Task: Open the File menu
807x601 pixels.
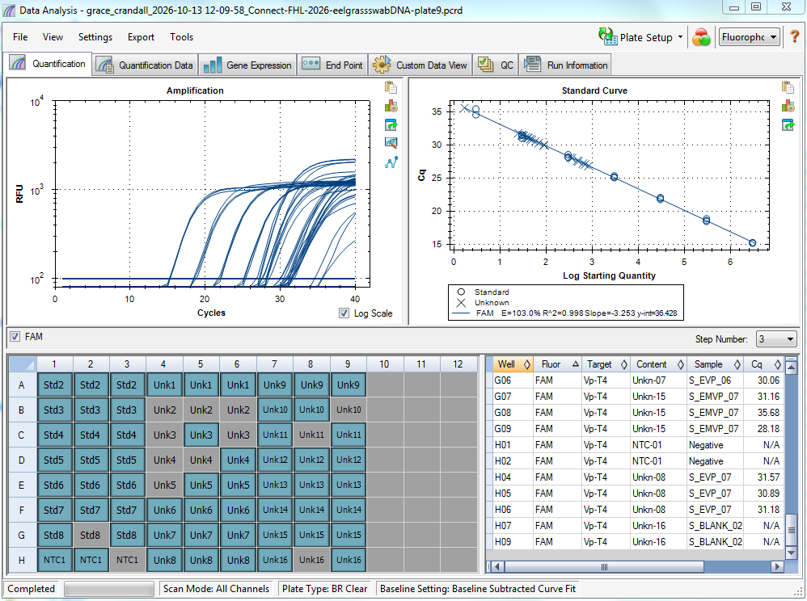Action: coord(20,37)
